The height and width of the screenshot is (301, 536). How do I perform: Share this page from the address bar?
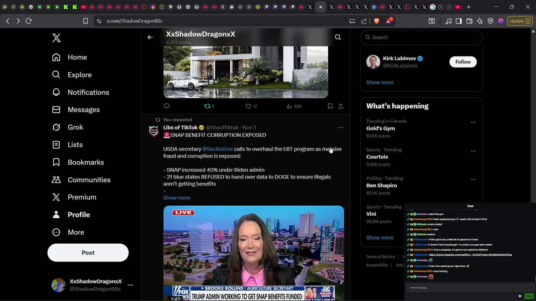[364, 21]
